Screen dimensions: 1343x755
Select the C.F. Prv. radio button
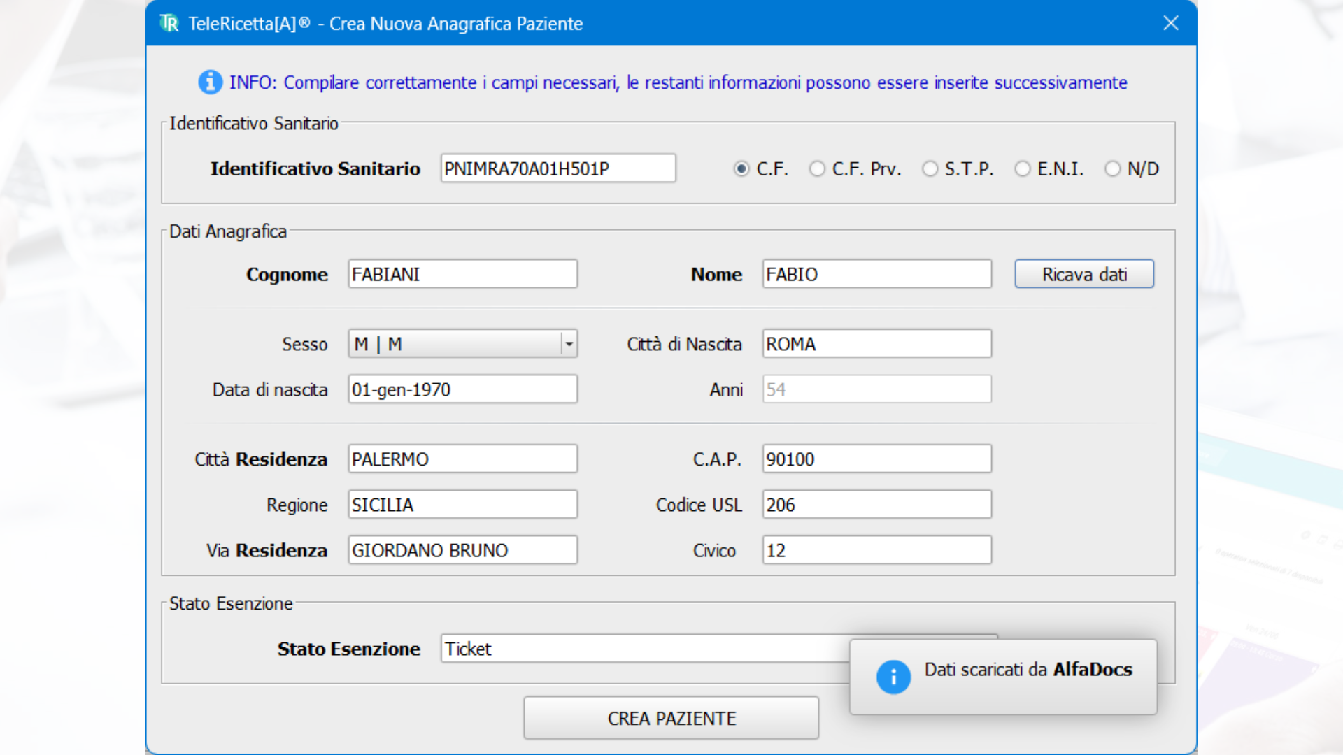point(817,169)
